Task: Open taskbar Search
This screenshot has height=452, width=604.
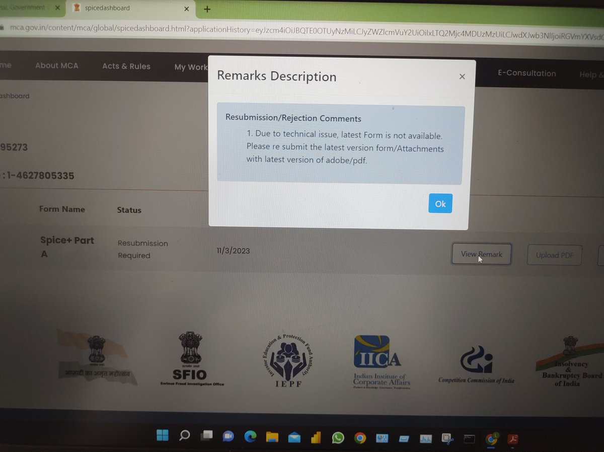Action: tap(185, 436)
